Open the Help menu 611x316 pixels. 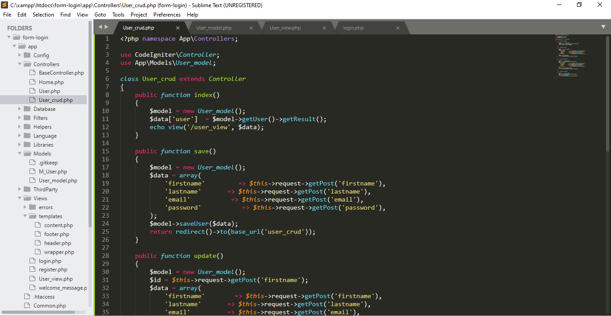[x=193, y=15]
